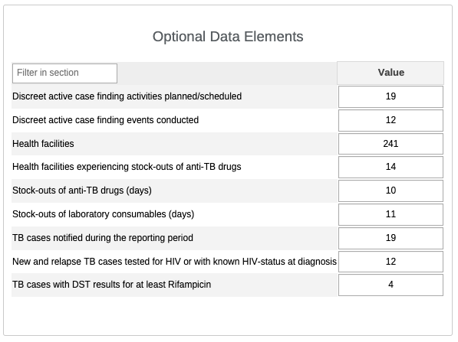The width and height of the screenshot is (458, 342).
Task: Click the Health facilities value field showing 241
Action: pos(390,144)
